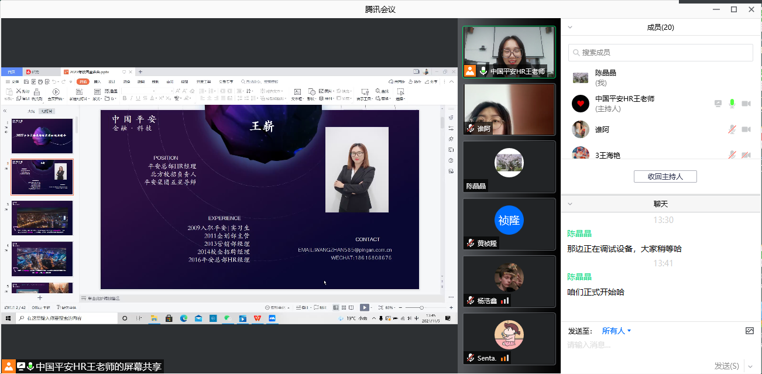Viewport: 762px width, 374px height.
Task: Click the microphone icon for 中国平安HR王老师
Action: tap(732, 104)
